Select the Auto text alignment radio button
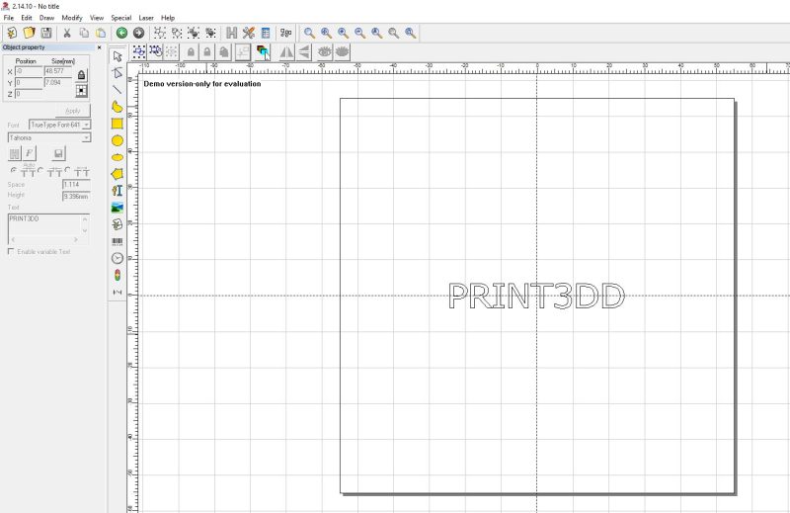Image resolution: width=790 pixels, height=513 pixels. click(x=13, y=170)
